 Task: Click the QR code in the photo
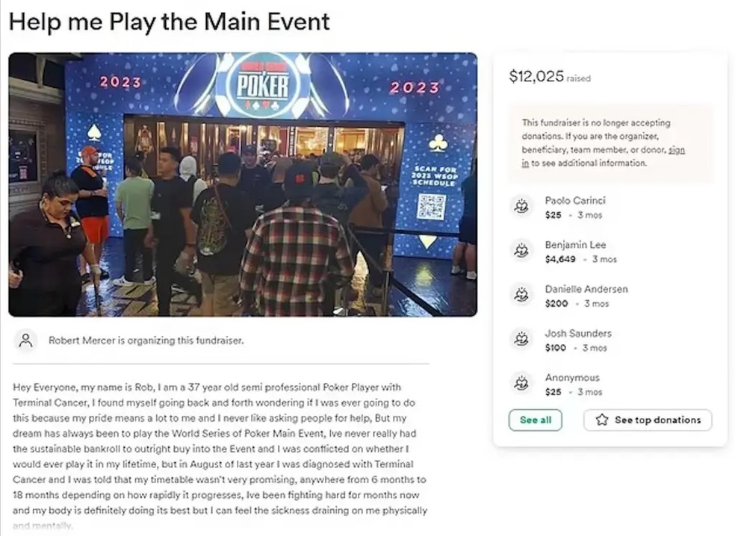[430, 207]
